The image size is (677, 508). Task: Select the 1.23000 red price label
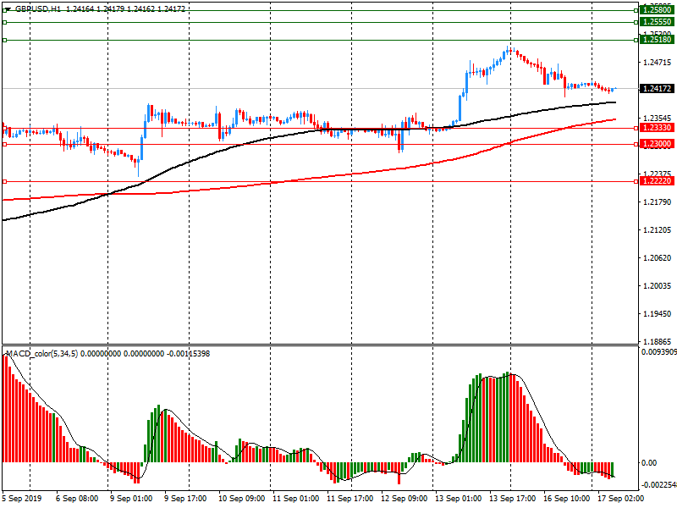[657, 144]
